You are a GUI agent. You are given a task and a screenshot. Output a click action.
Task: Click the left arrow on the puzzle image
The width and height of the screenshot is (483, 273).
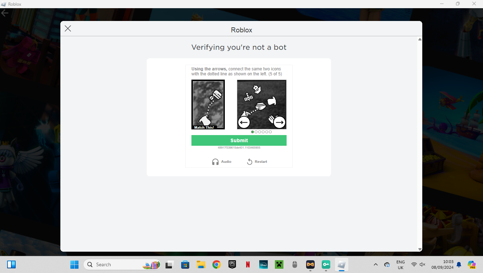[244, 122]
